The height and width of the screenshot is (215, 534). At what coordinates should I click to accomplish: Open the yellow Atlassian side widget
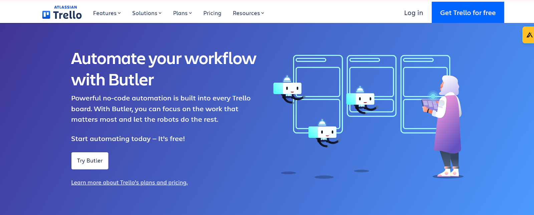tap(528, 35)
